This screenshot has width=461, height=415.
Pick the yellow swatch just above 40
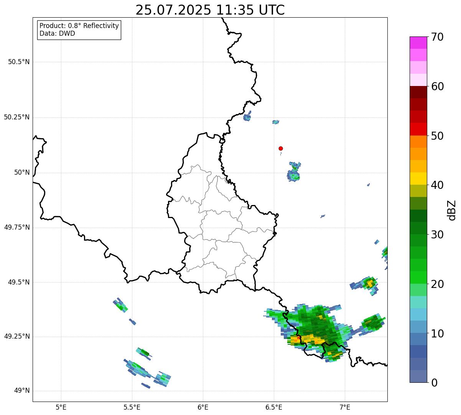click(x=418, y=179)
